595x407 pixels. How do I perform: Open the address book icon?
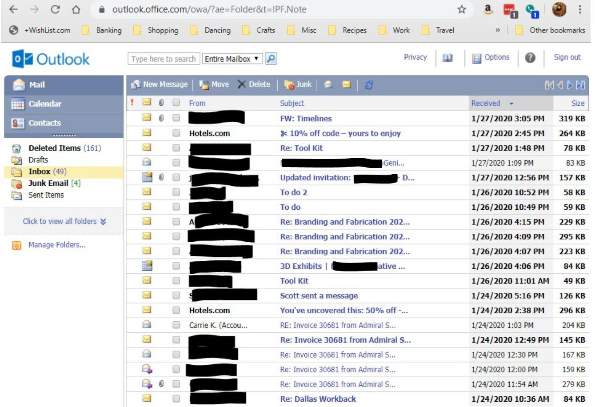[x=447, y=58]
